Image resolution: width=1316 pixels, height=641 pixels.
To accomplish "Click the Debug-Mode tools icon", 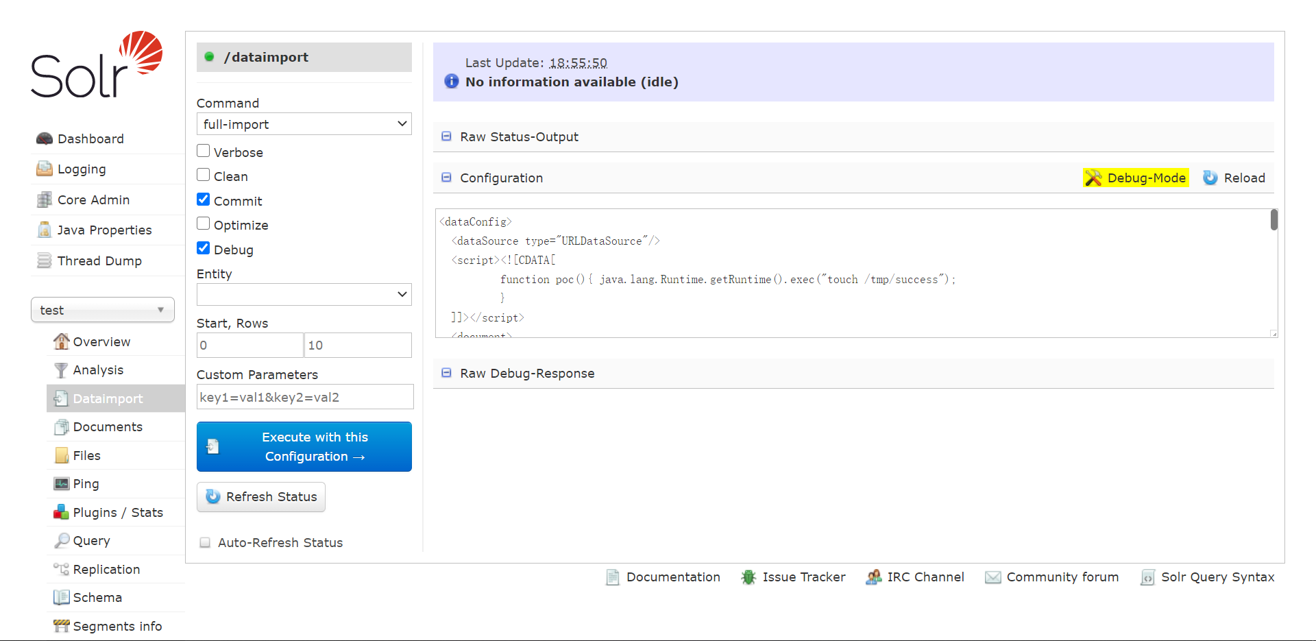I will 1093,178.
